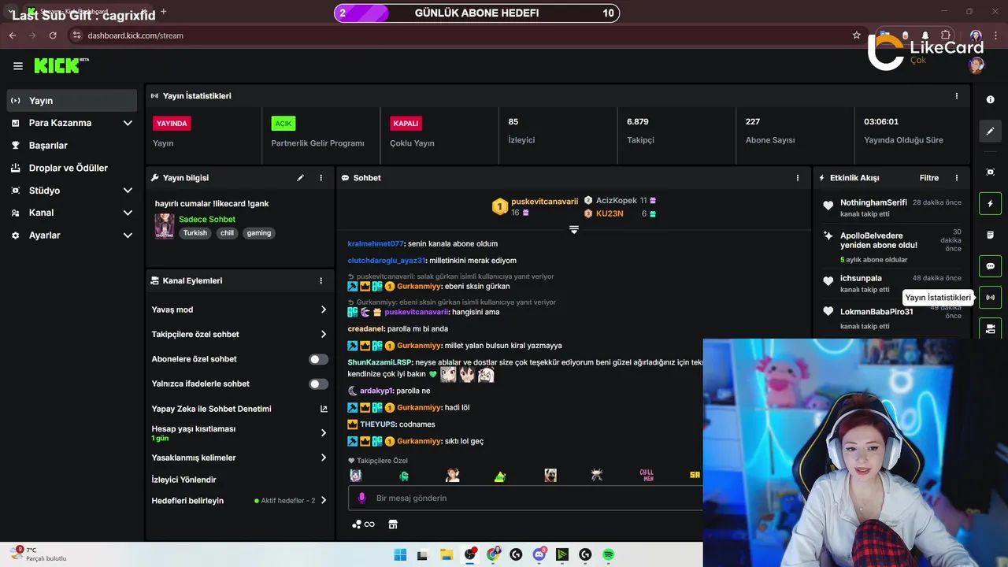This screenshot has width=1008, height=567.
Task: Click the camera frame icon in the right sidebar
Action: coord(990,172)
